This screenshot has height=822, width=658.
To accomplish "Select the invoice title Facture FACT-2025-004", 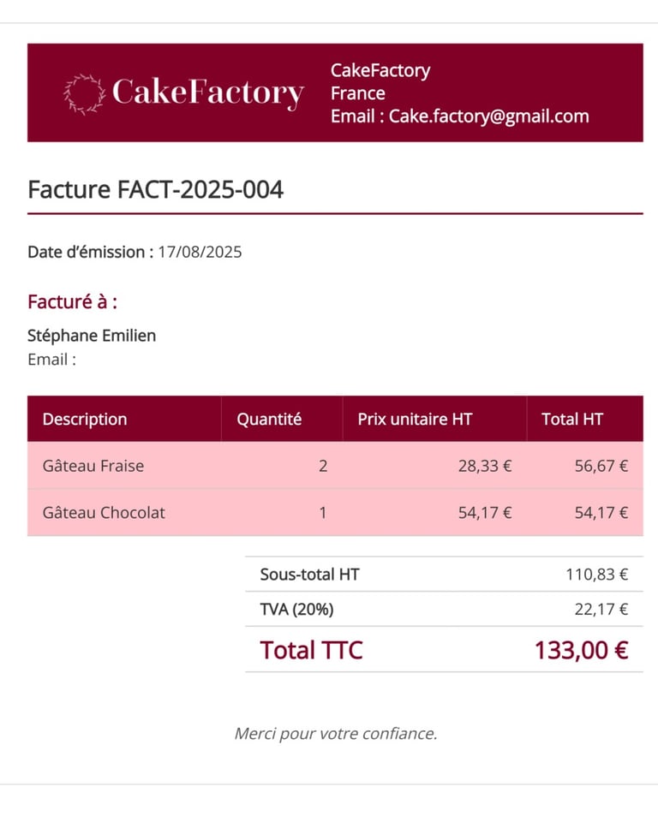I will coord(155,190).
